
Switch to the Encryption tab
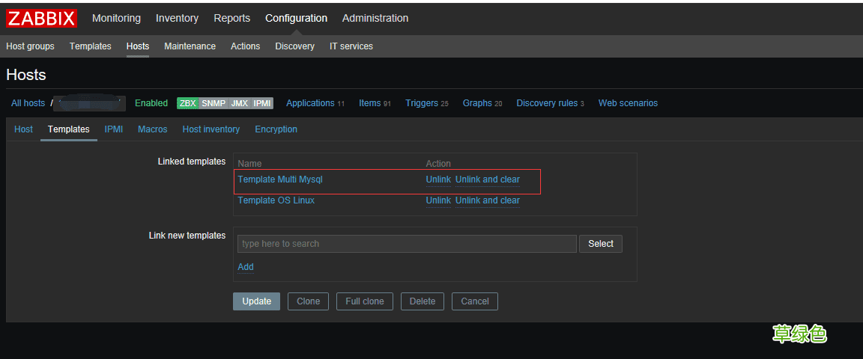tap(276, 129)
